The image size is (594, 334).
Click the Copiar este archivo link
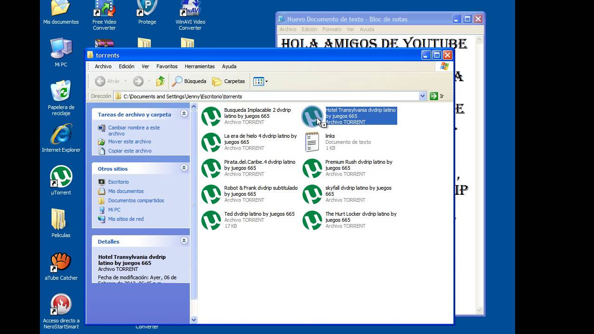[x=129, y=151]
